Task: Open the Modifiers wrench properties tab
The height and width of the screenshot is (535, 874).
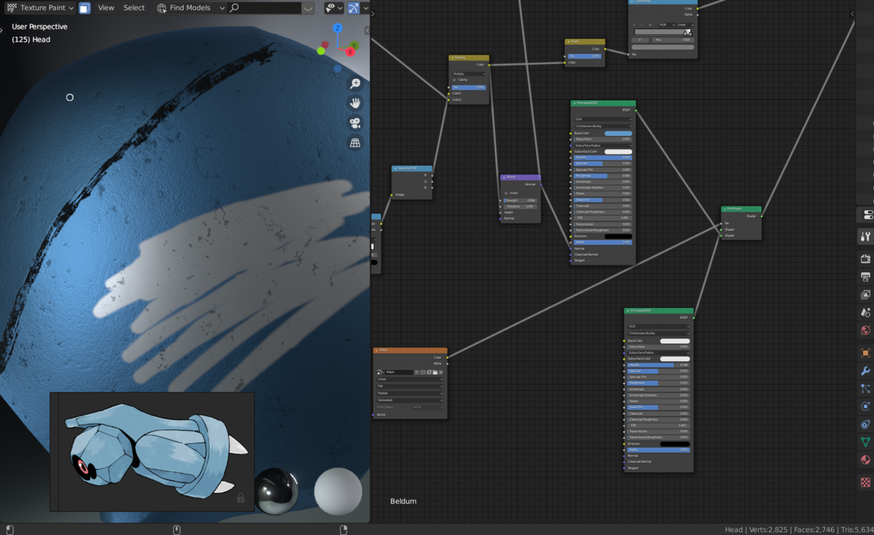Action: [865, 370]
